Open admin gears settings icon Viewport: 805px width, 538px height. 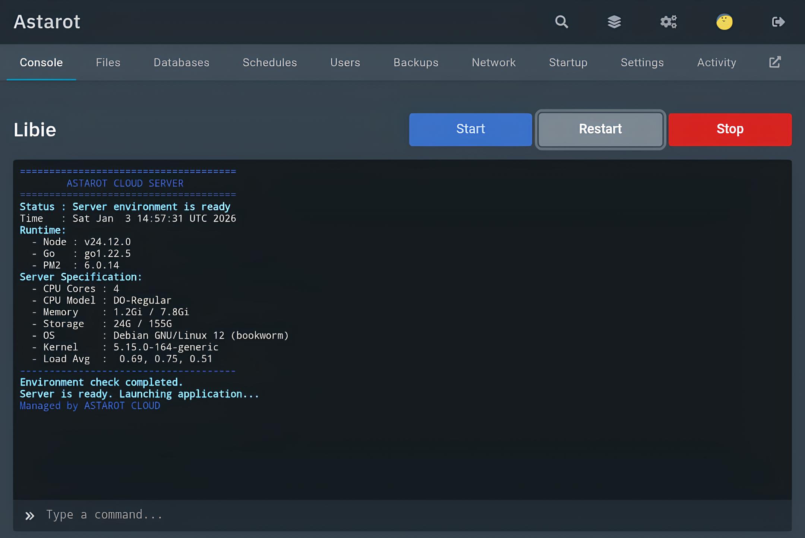point(668,22)
